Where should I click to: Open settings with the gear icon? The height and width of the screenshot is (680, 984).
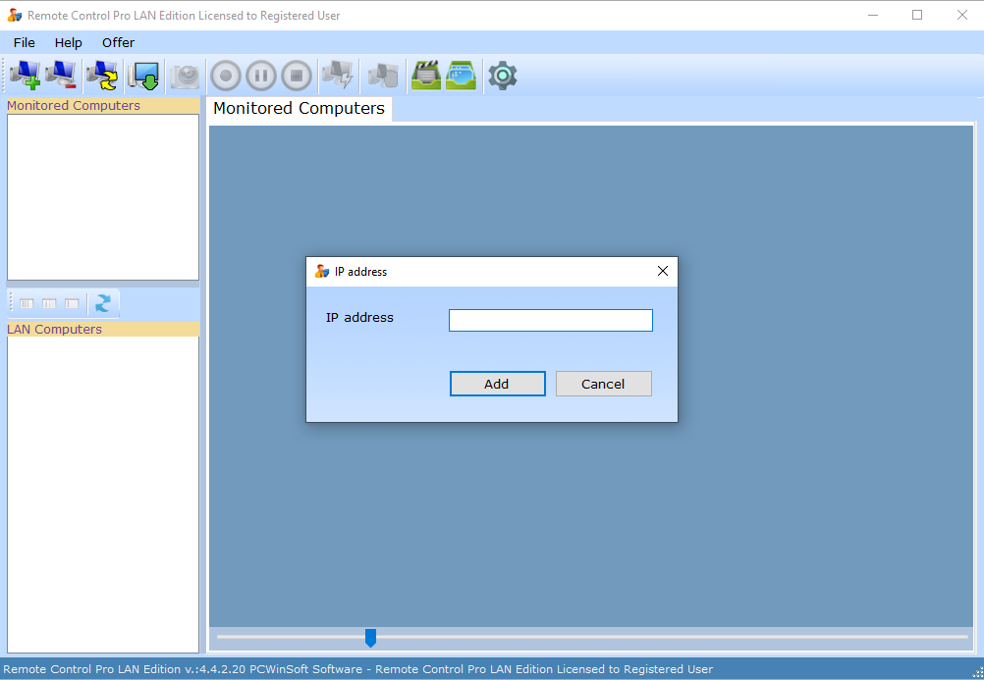[x=503, y=76]
